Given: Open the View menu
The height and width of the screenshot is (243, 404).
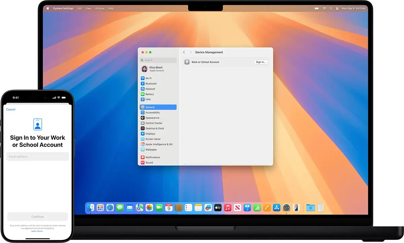Looking at the screenshot, I should pos(89,8).
